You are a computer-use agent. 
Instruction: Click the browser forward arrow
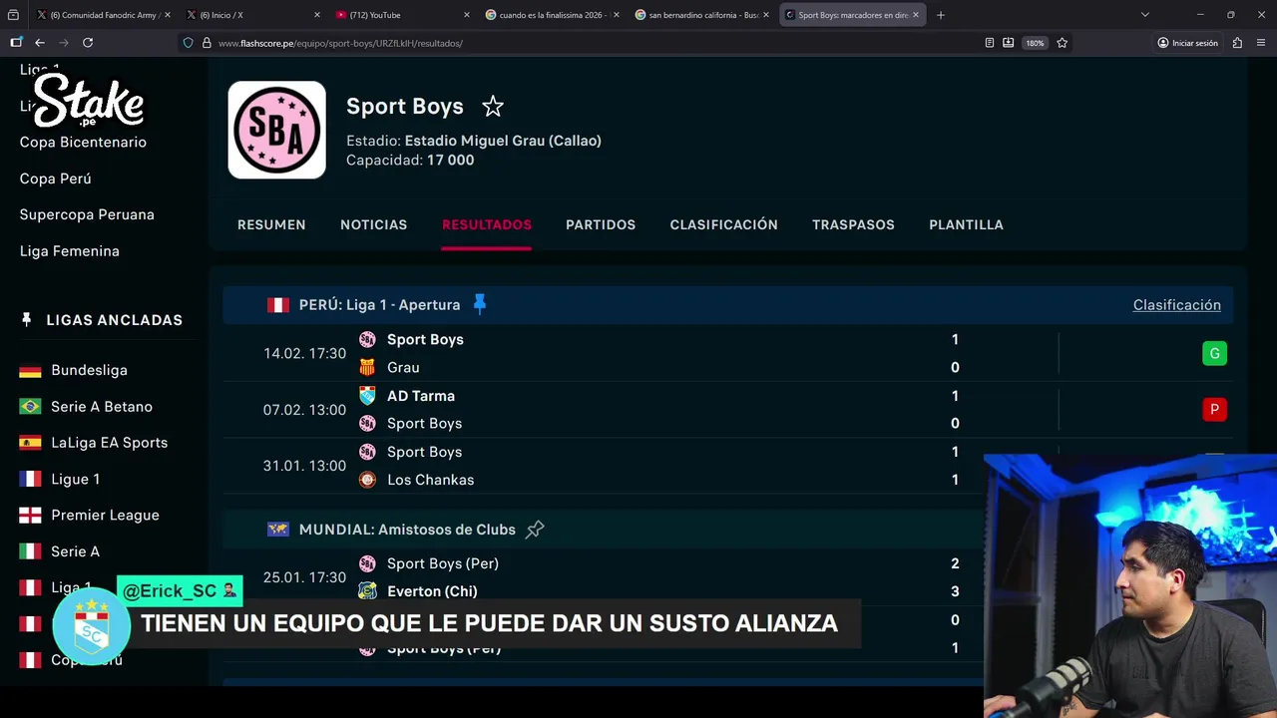point(64,43)
